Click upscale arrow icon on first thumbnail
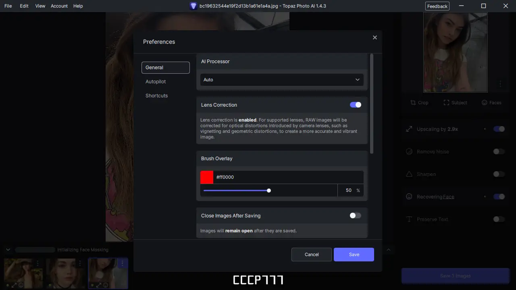516x290 pixels. (x=15, y=285)
